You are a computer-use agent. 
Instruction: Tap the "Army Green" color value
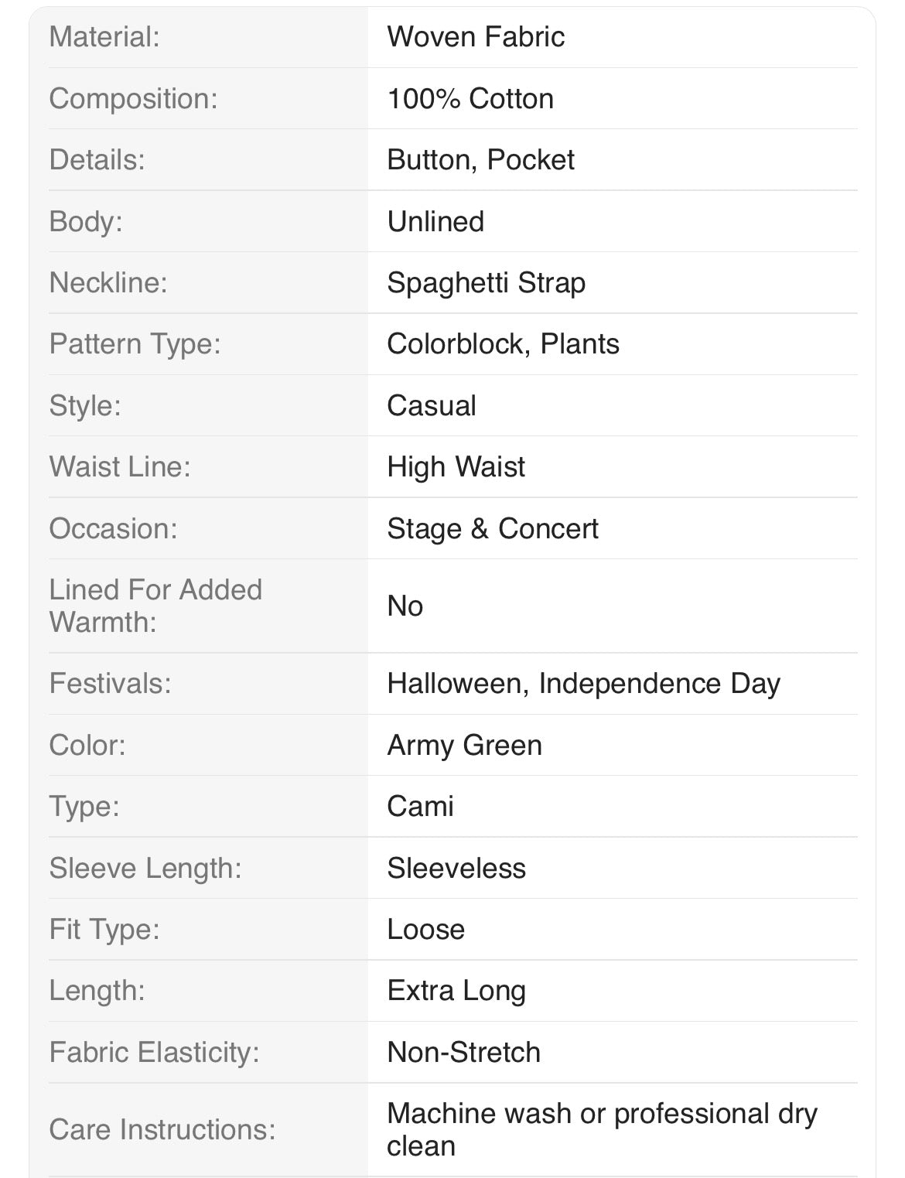click(x=464, y=745)
